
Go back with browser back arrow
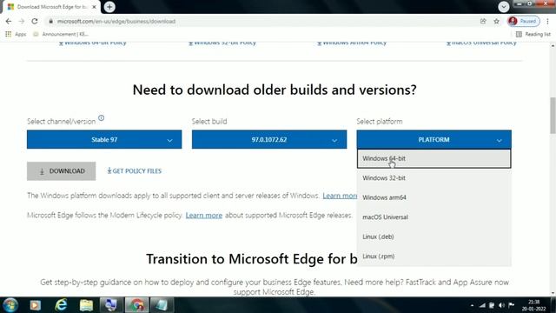pyautogui.click(x=9, y=21)
